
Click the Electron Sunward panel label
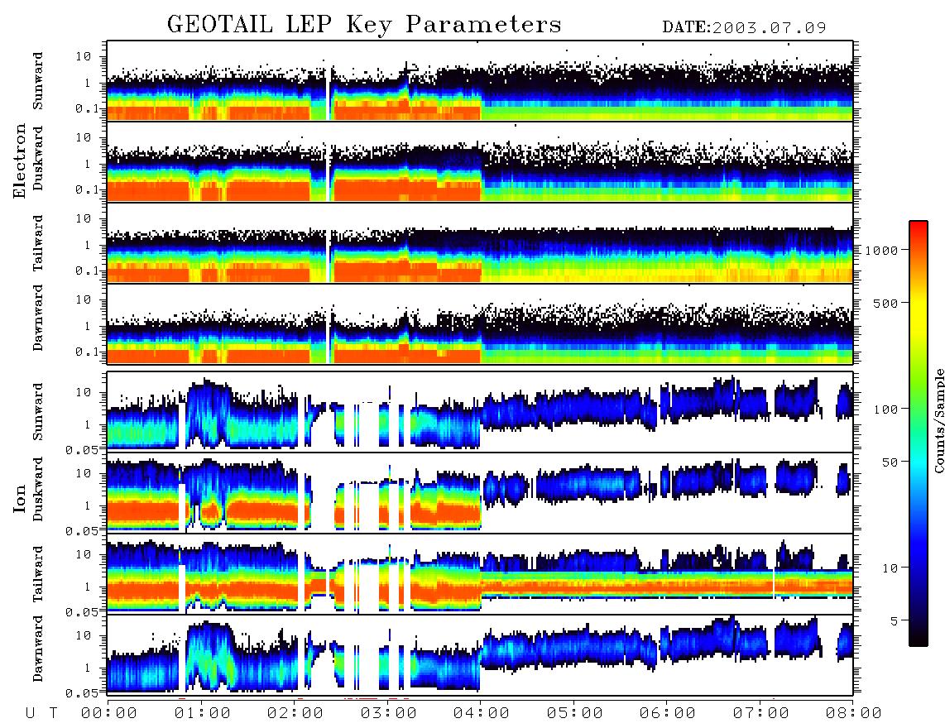point(38,81)
